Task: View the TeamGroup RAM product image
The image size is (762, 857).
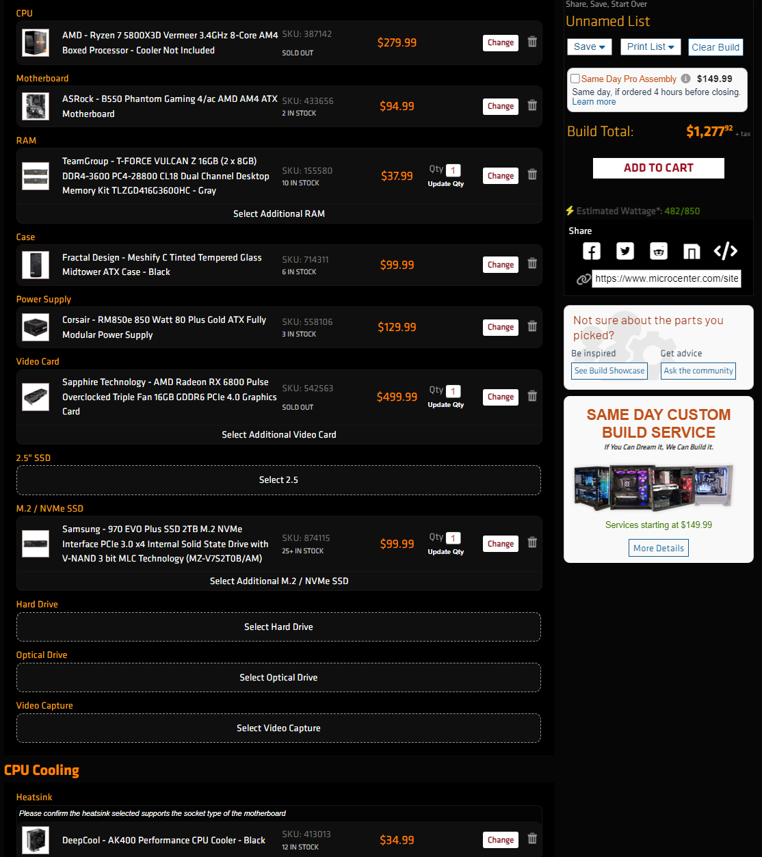Action: click(x=36, y=176)
